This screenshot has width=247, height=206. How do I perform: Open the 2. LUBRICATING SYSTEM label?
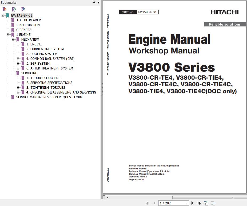coord(45,49)
